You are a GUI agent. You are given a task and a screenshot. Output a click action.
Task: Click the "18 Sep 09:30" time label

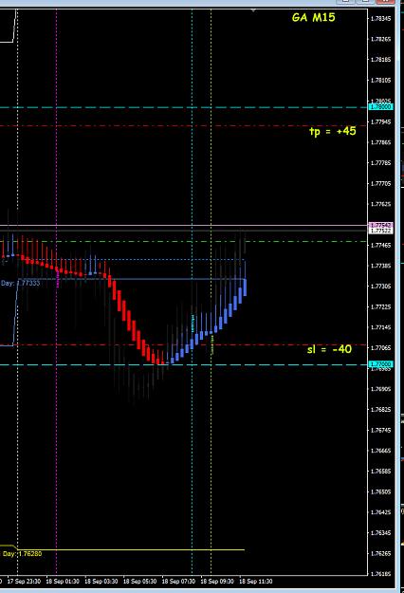pyautogui.click(x=217, y=582)
